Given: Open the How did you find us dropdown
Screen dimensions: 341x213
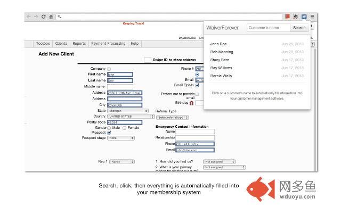Looking at the screenshot, I should coord(219,162).
